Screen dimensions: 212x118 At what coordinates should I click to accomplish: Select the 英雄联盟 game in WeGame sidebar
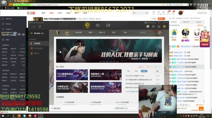[39, 44]
